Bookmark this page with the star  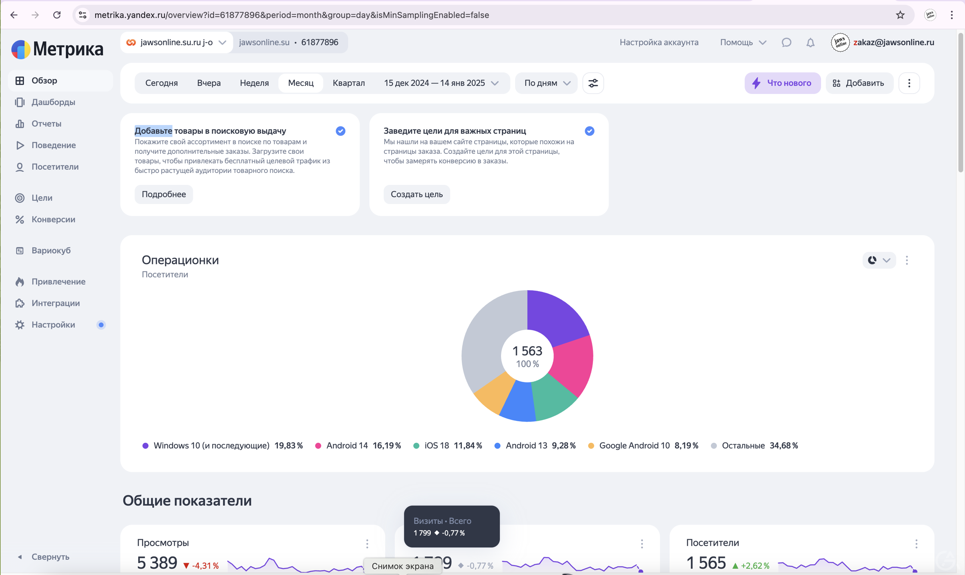click(900, 15)
